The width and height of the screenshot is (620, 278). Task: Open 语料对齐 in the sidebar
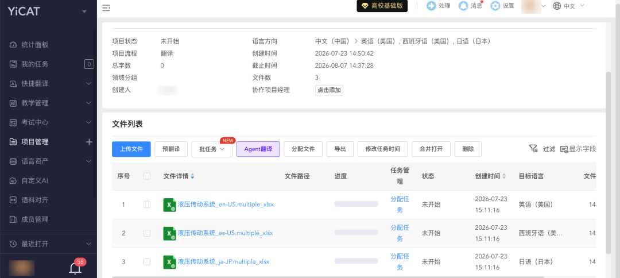[35, 200]
